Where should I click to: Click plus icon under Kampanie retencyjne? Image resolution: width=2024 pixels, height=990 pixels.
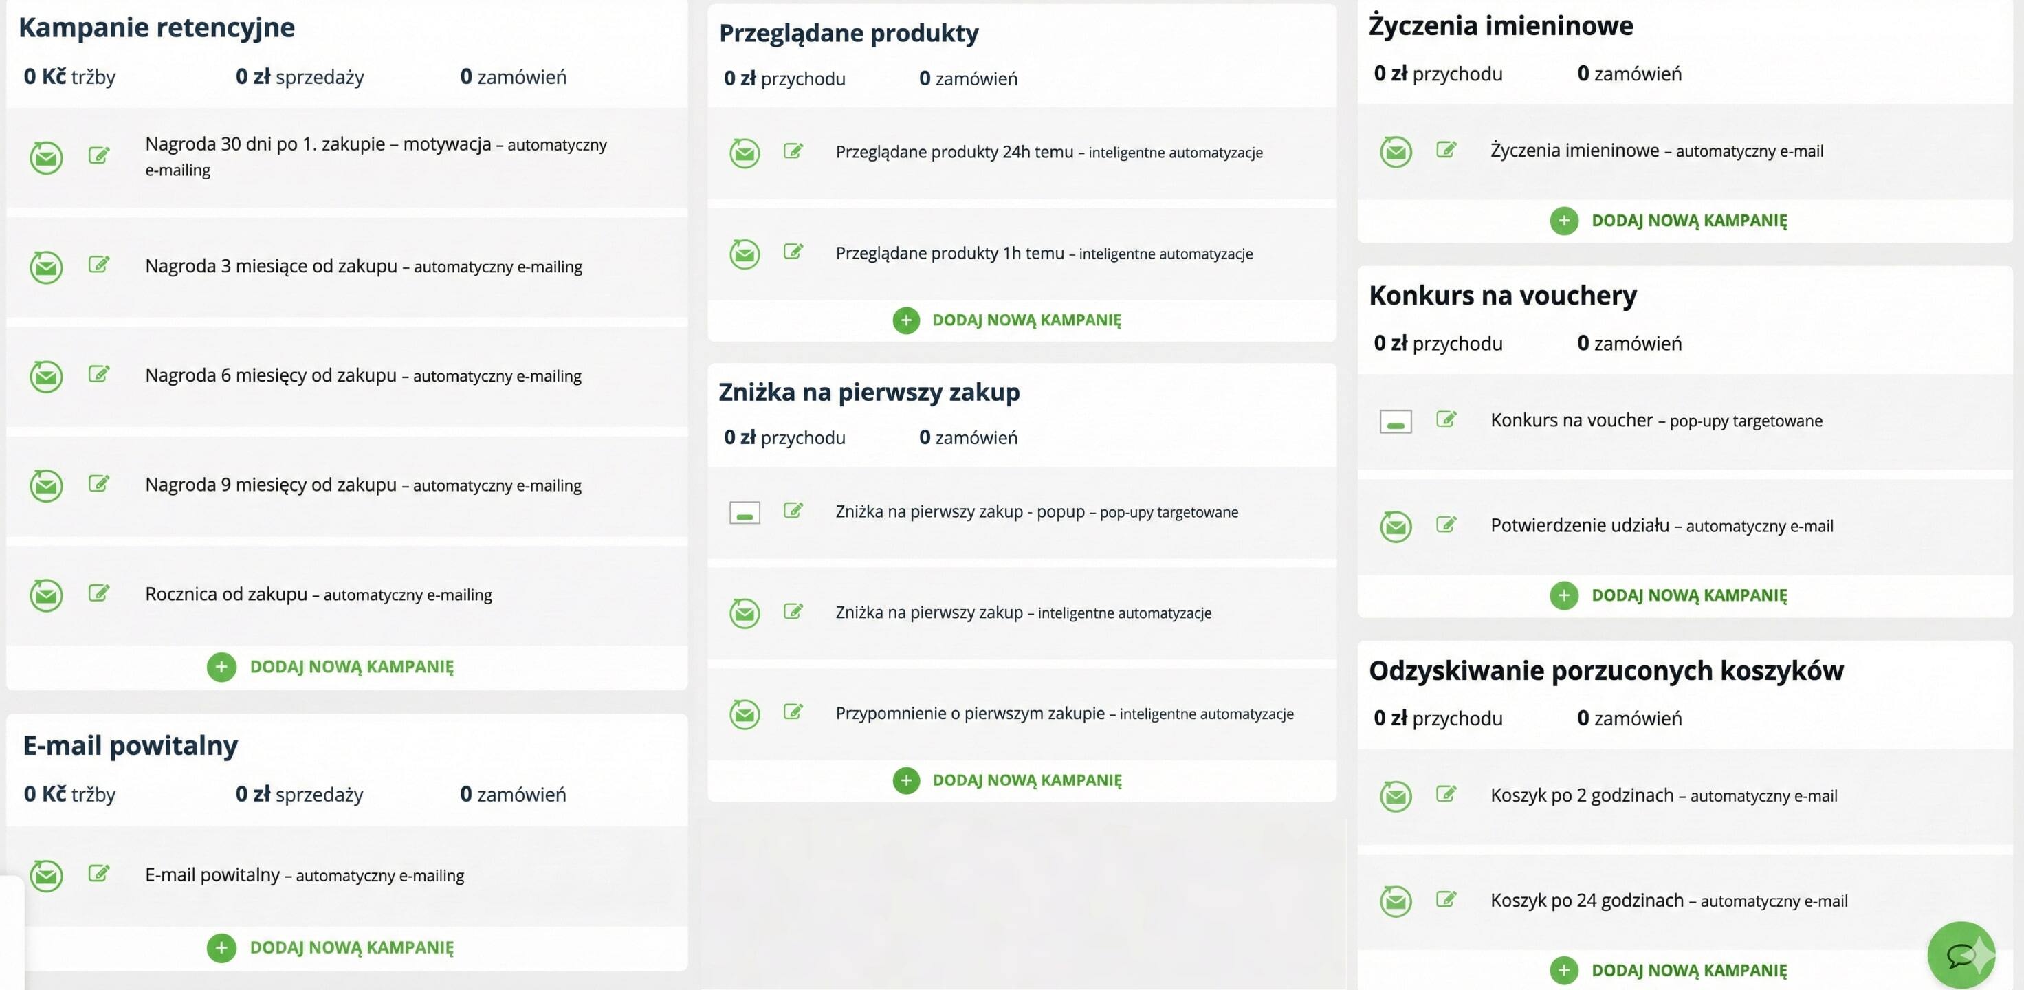coord(221,667)
